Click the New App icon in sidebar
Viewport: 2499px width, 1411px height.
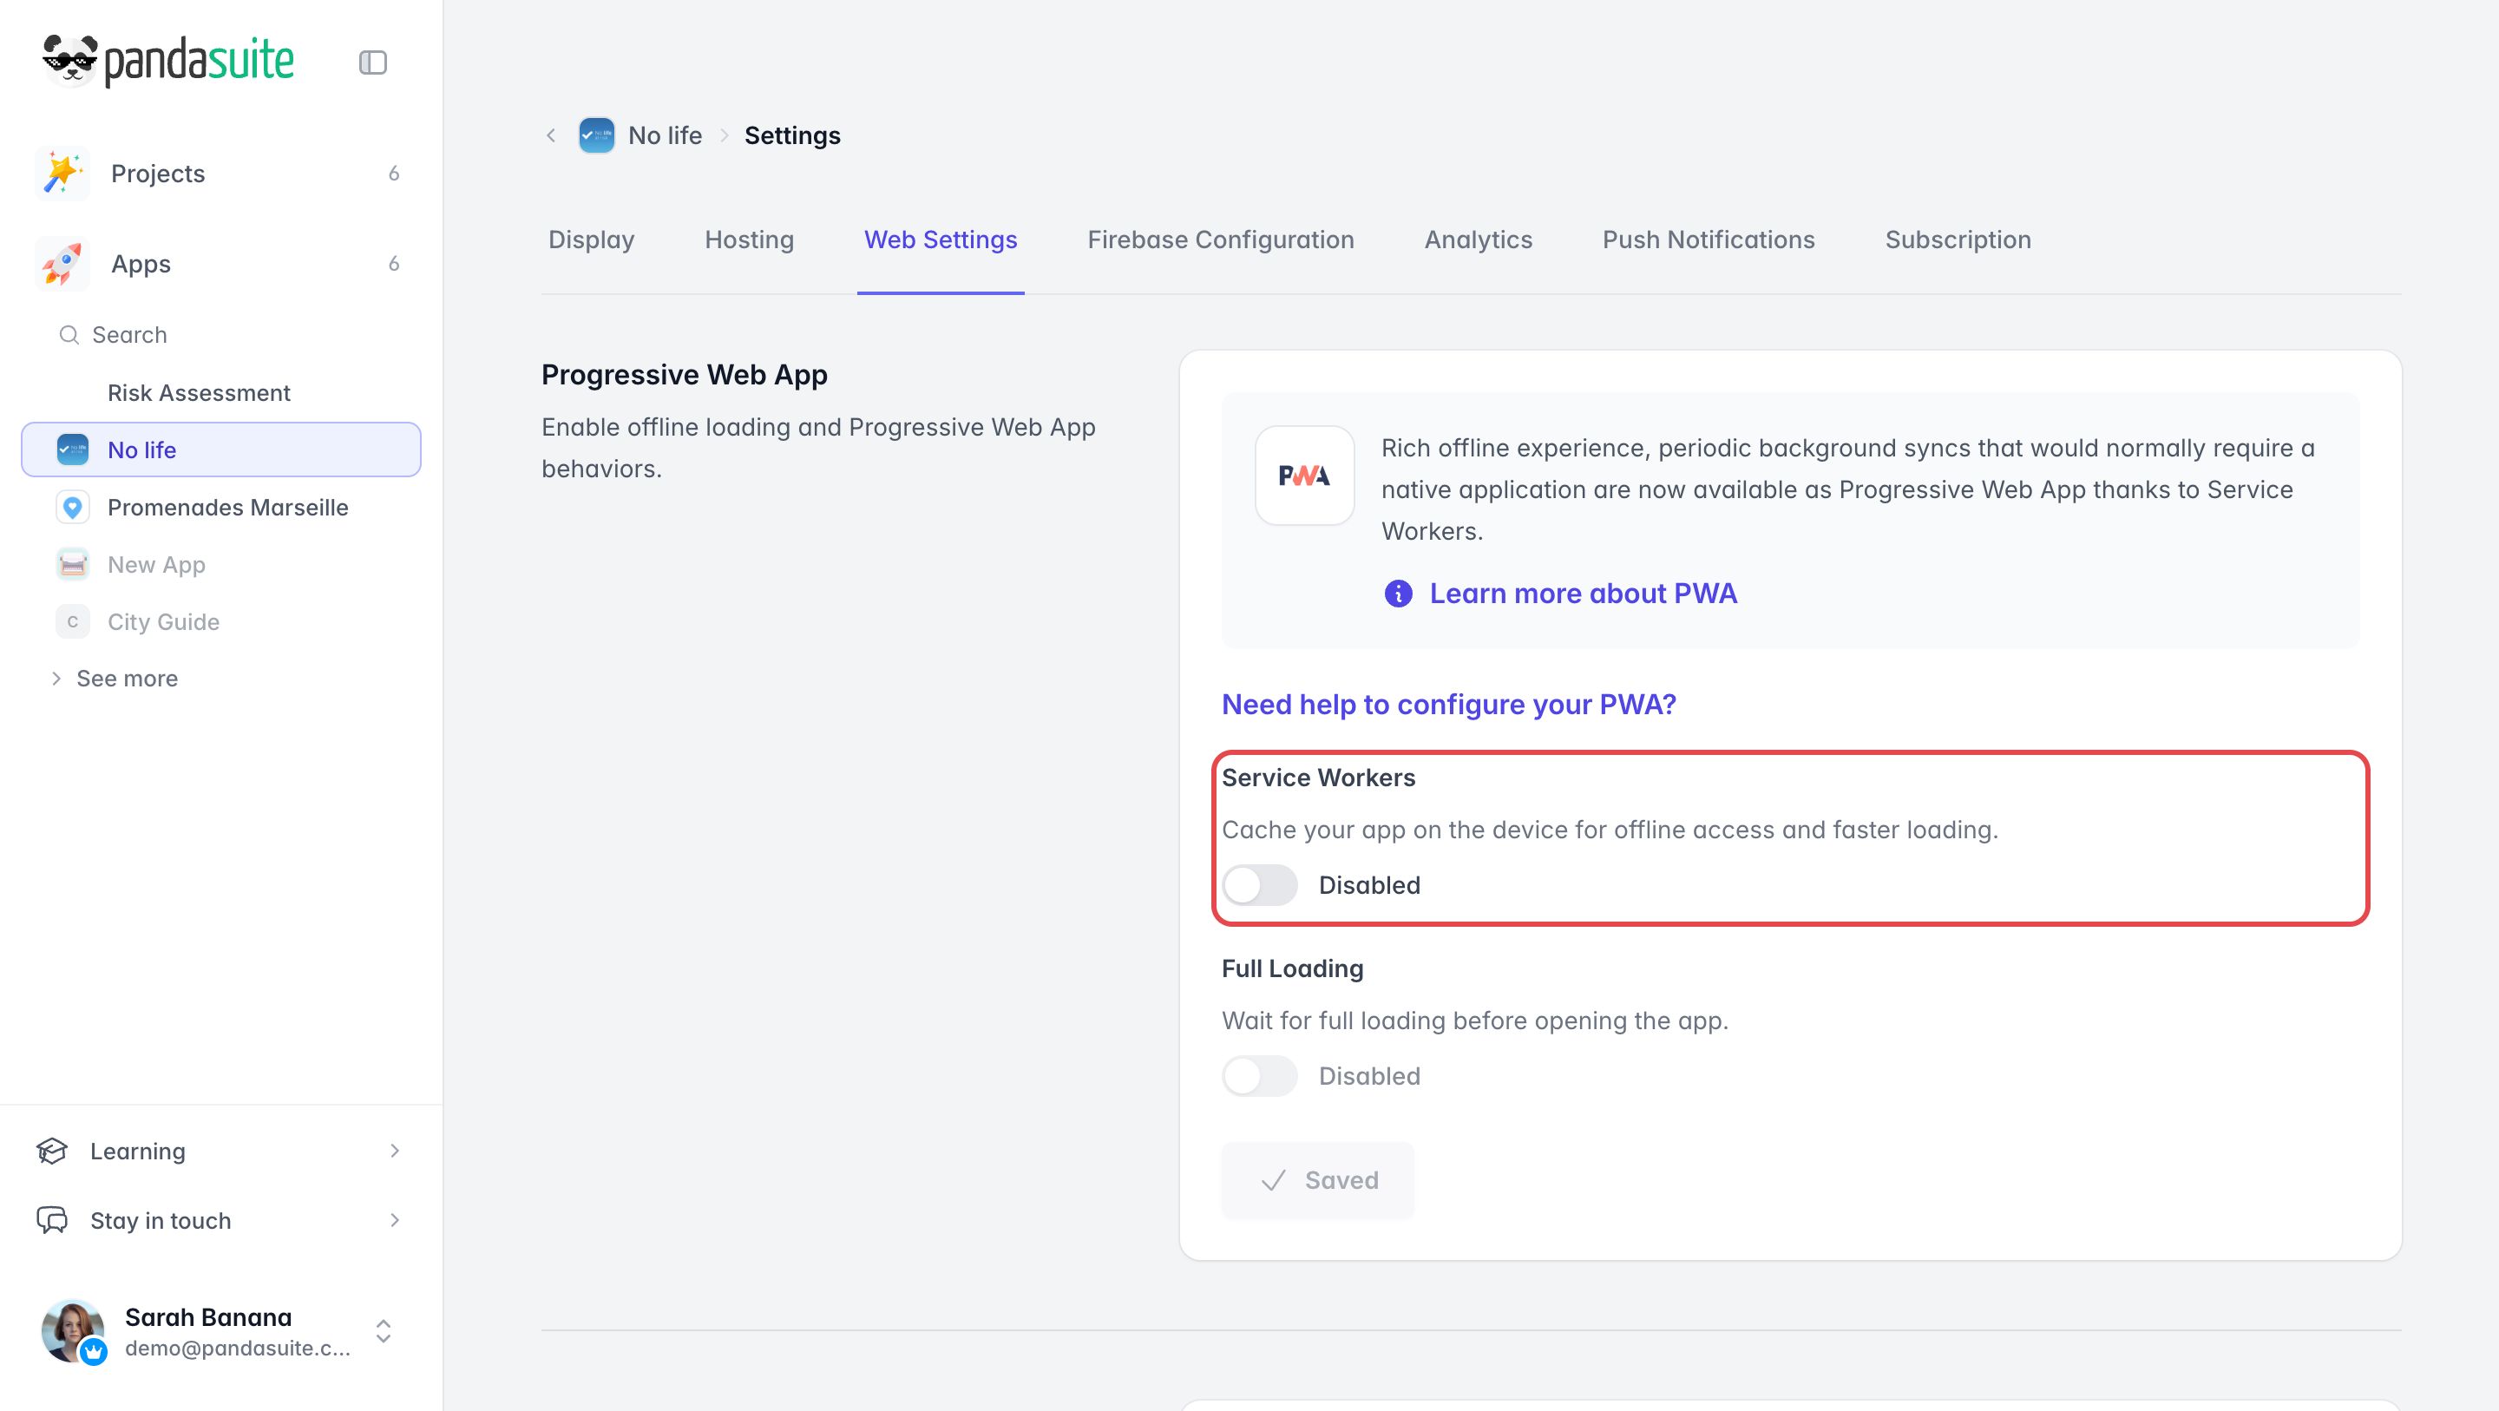point(73,565)
